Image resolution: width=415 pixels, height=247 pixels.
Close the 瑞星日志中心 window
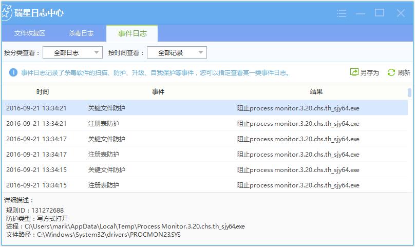[401, 13]
